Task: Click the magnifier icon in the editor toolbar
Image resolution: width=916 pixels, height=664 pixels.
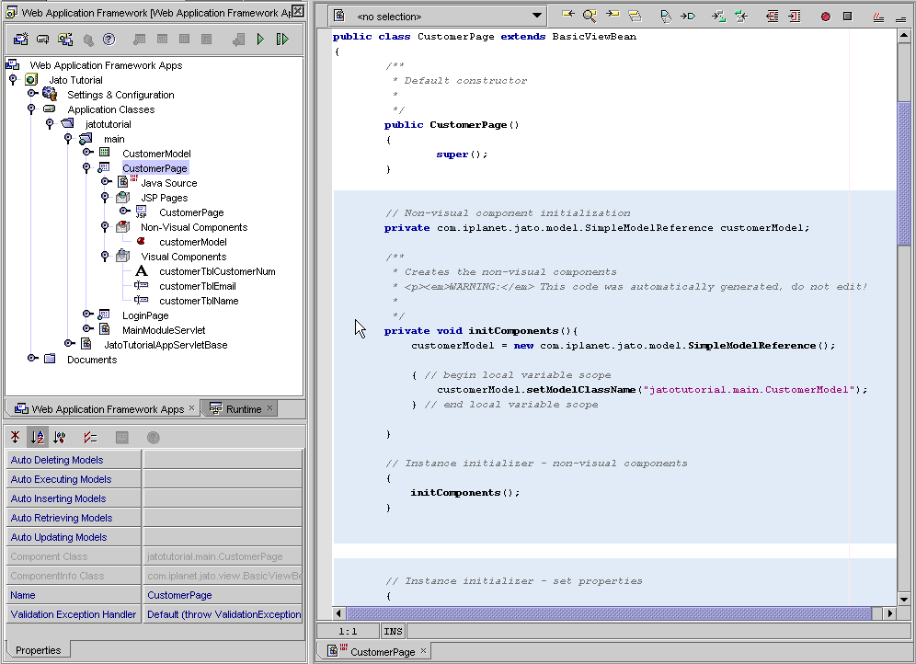Action: 589,16
